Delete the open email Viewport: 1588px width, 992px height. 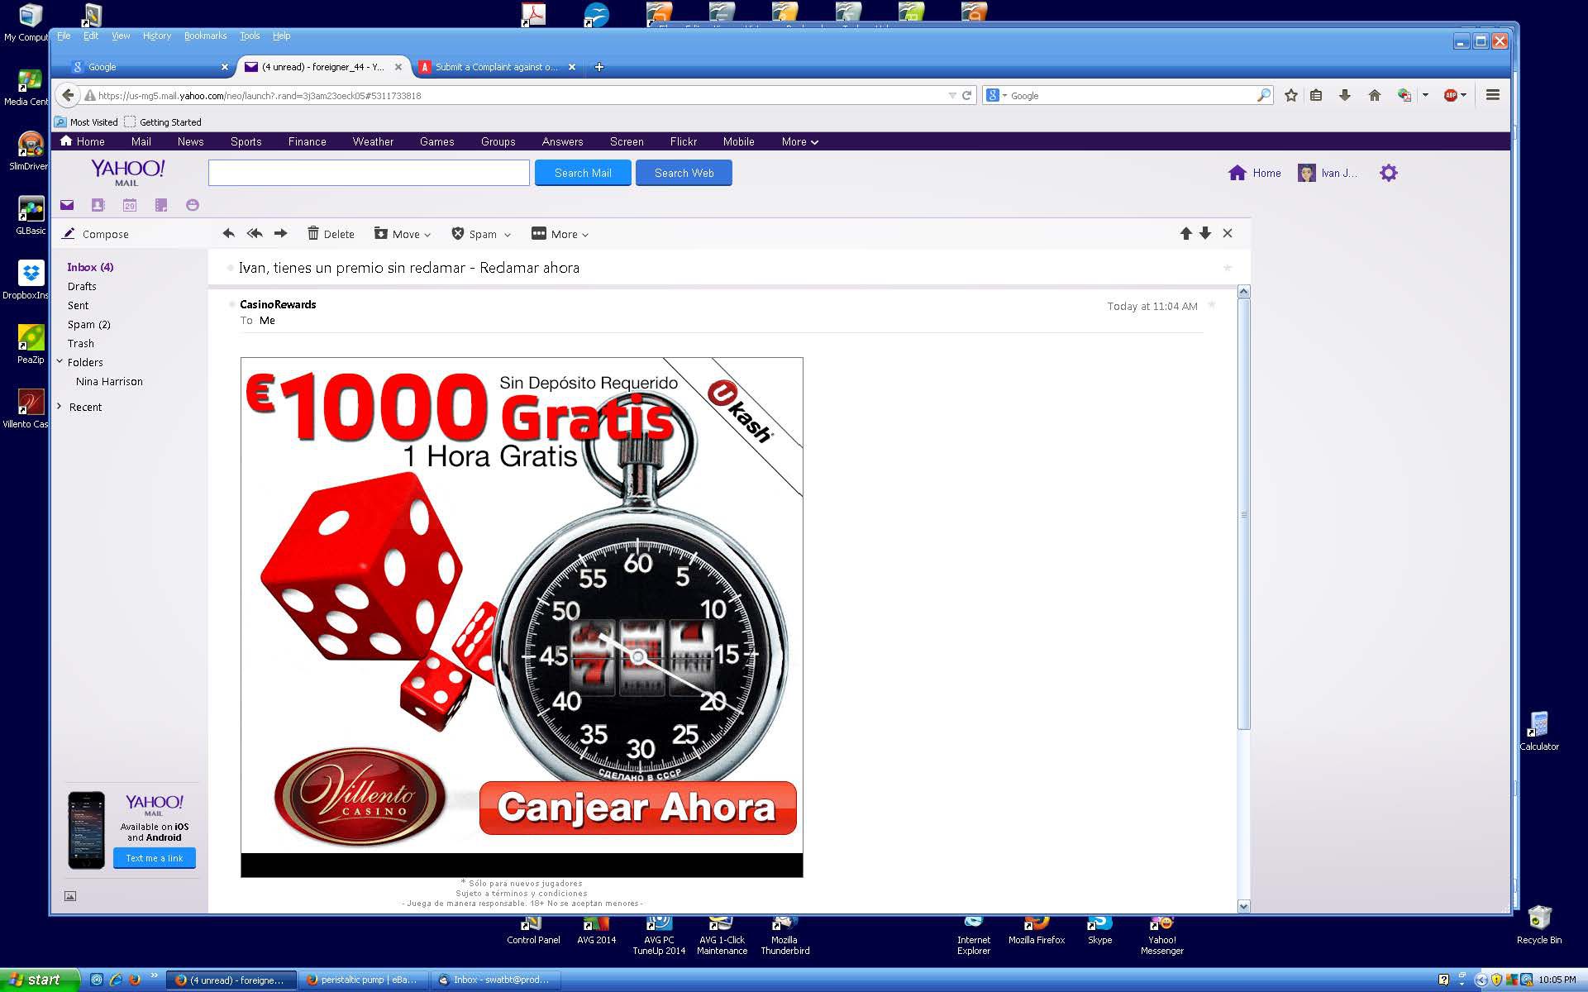pos(331,234)
